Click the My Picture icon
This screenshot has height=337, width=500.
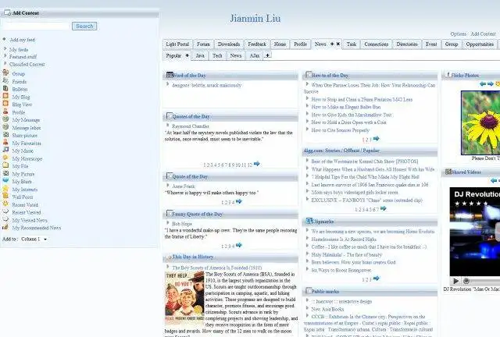tap(5, 173)
